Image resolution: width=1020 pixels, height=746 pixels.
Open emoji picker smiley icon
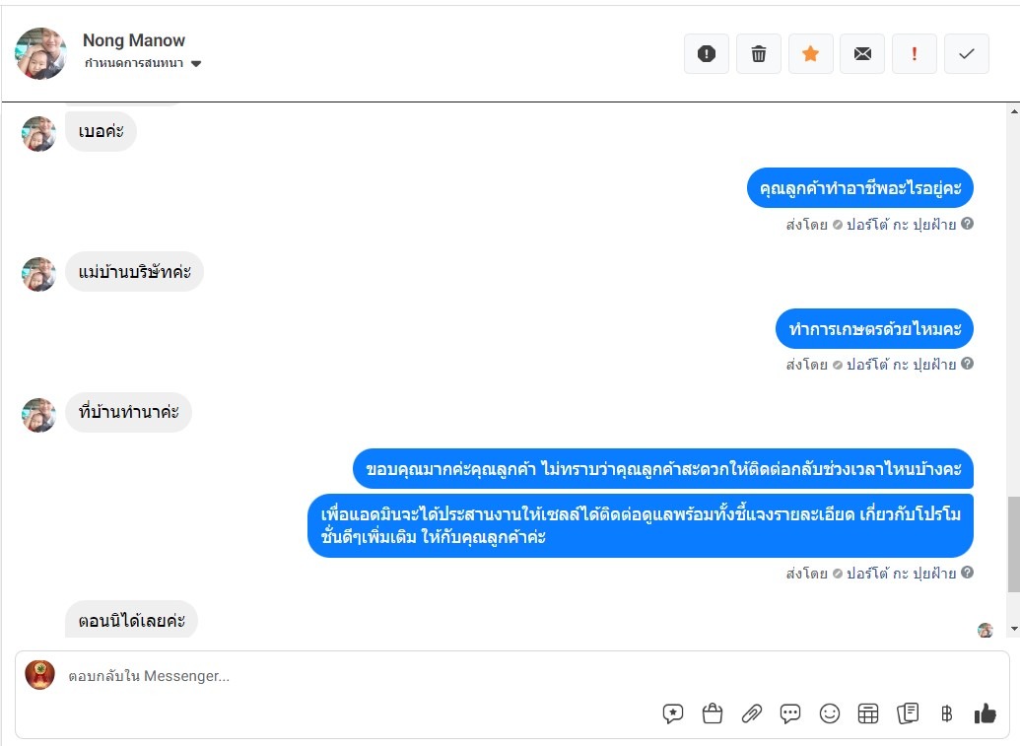830,713
